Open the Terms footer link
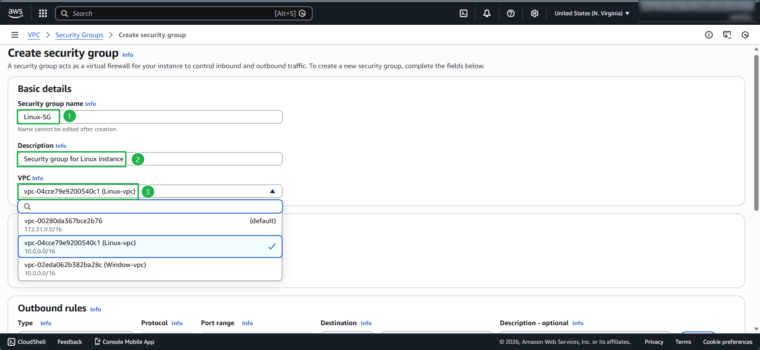The image size is (760, 350). point(683,342)
